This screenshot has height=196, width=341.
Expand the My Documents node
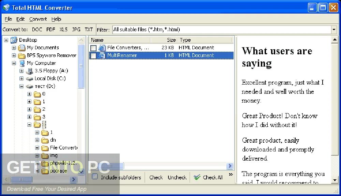14,48
